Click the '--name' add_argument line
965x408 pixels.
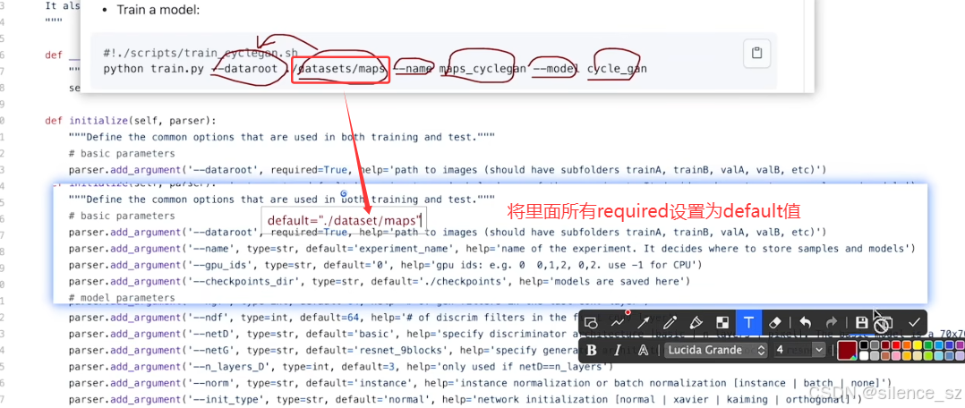tap(492, 249)
